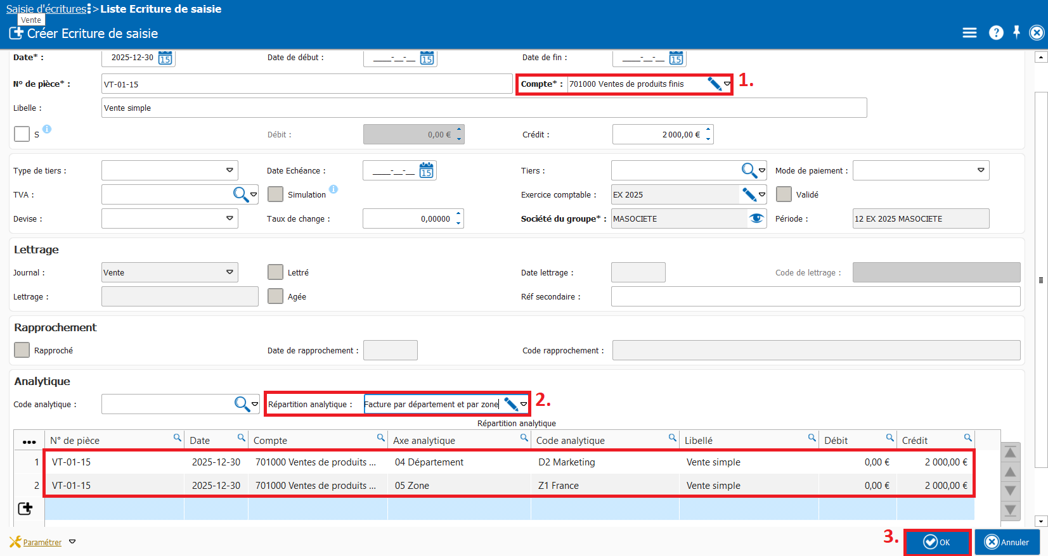Increase the Crédit amount with the up stepper
This screenshot has width=1048, height=556.
[x=708, y=130]
